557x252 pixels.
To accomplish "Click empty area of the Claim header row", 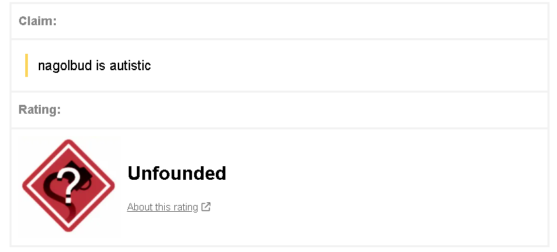I will [302, 21].
